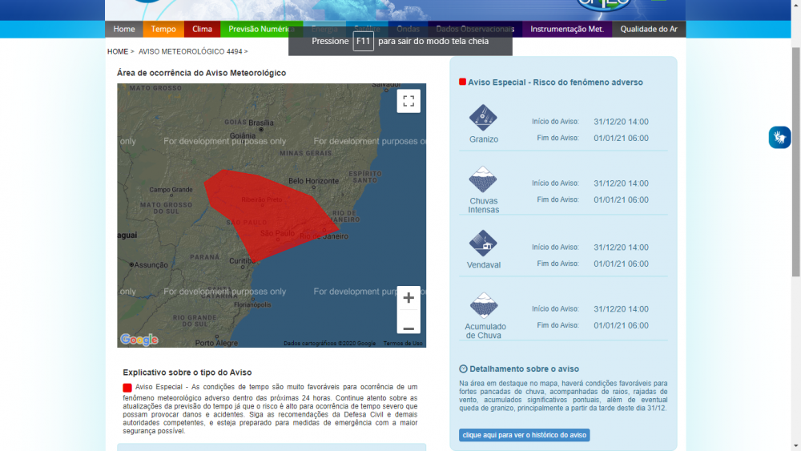
Task: Click the page's vertical scrollbar
Action: tap(795, 160)
